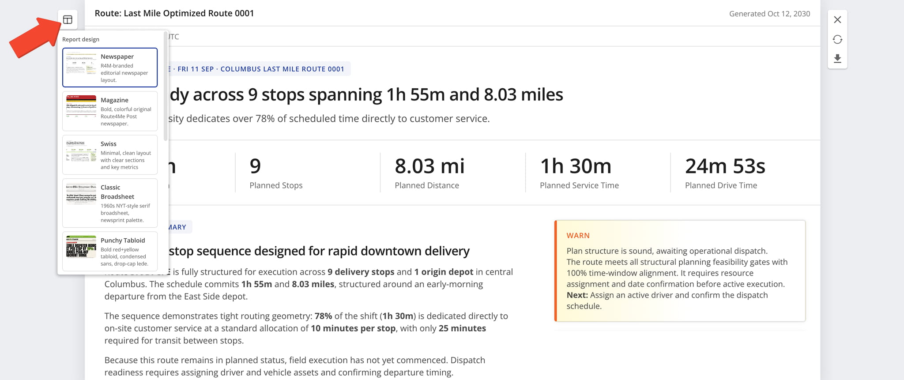Click the "COLUMBUS LAST MILE ROUTE 0001" tag
The height and width of the screenshot is (380, 904).
[282, 69]
